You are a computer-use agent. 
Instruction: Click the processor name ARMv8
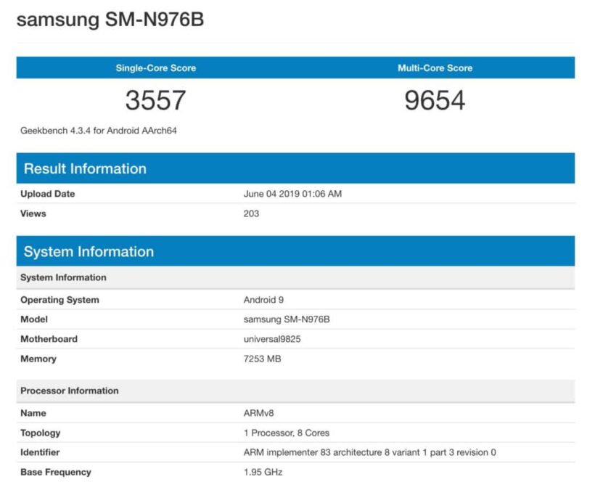[258, 413]
